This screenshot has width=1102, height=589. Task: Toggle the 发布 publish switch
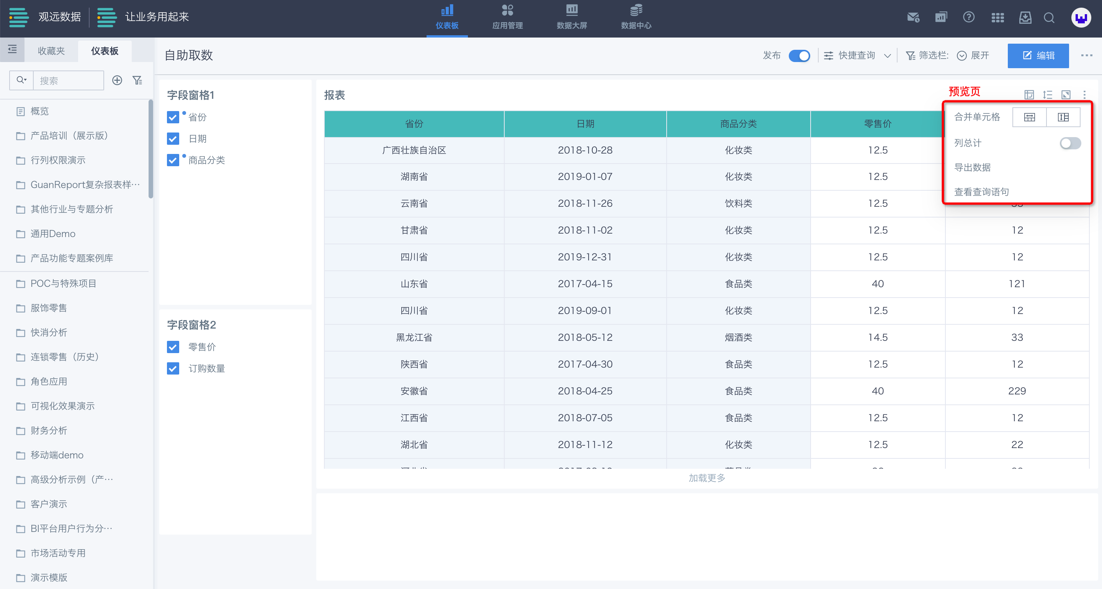click(x=799, y=56)
